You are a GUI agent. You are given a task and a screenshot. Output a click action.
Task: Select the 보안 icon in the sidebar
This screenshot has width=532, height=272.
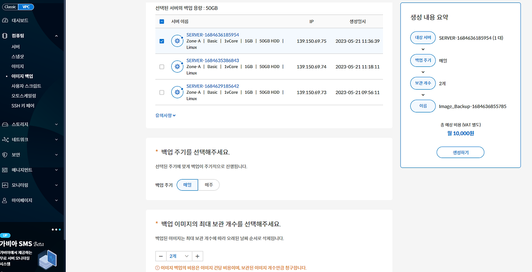coord(5,154)
